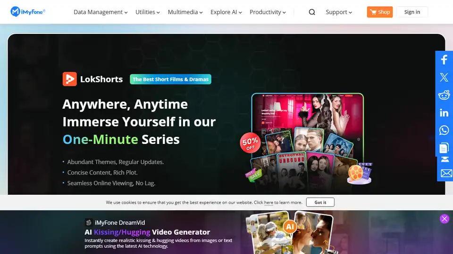
Task: Click the 'AI Kissing/Hugging Video Generator' heading
Action: click(x=147, y=232)
